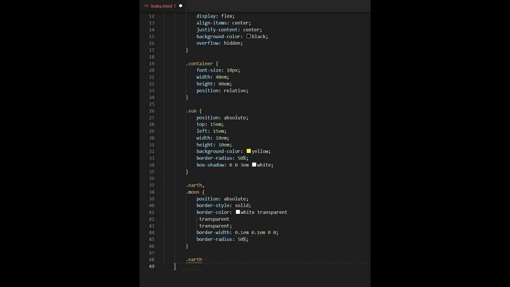Screen dimensions: 510x287
Task: Click the "justify-content: center;" declaration
Action: coord(229,29)
